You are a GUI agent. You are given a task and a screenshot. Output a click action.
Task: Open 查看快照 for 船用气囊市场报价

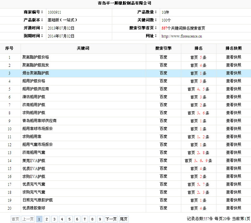point(234,145)
